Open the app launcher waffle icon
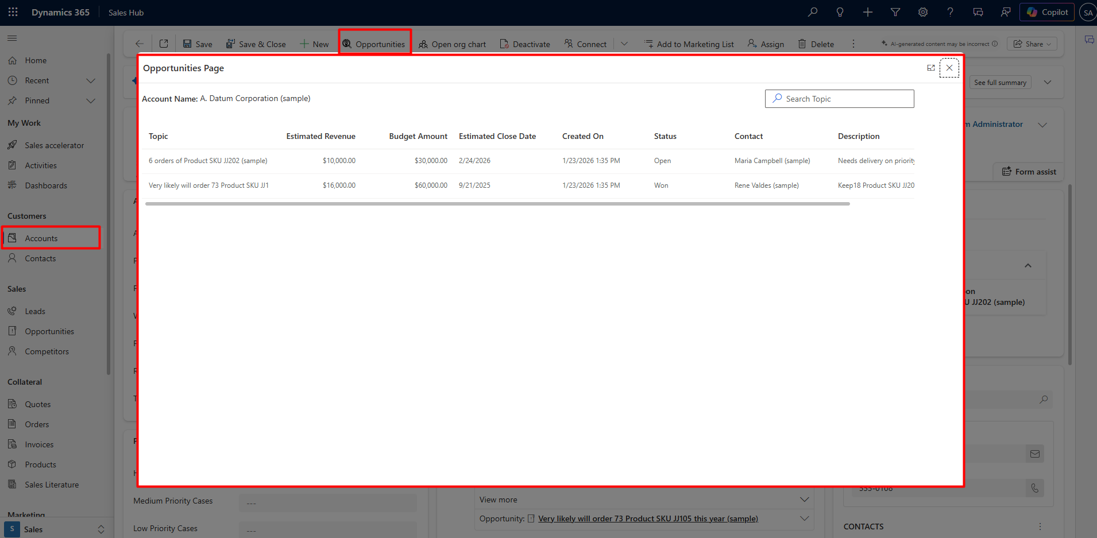This screenshot has height=538, width=1097. (13, 12)
